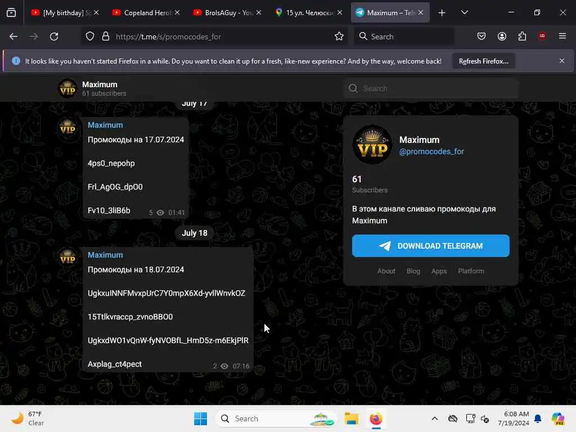The image size is (576, 432).
Task: Go forward to next page
Action: (33, 37)
